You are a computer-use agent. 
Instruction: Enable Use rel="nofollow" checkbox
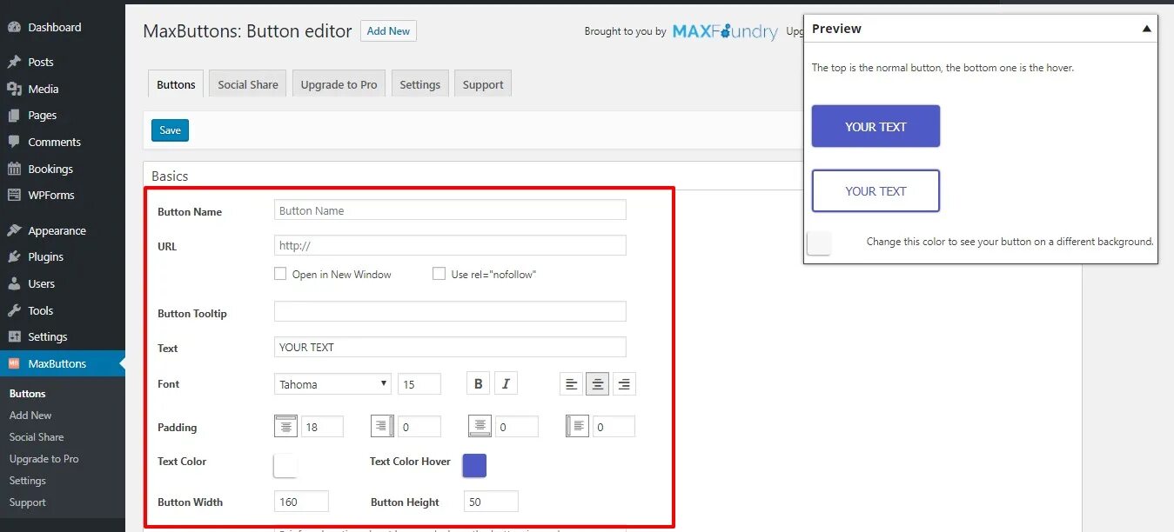point(439,274)
